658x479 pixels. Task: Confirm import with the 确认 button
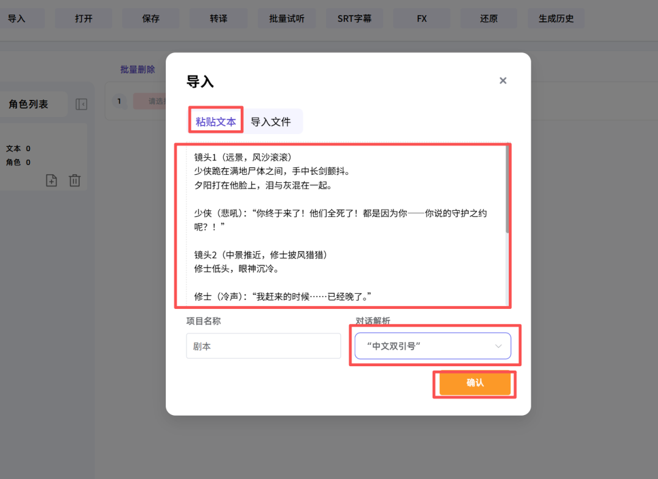click(x=474, y=384)
